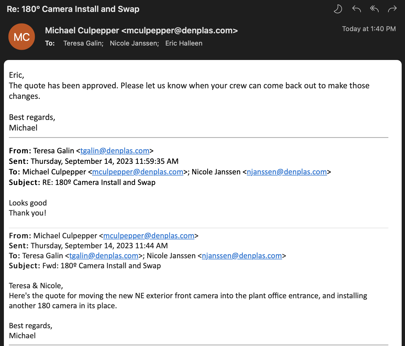Open mculpepper@denplas.com link in the 11:44 AM From line

tap(149, 236)
